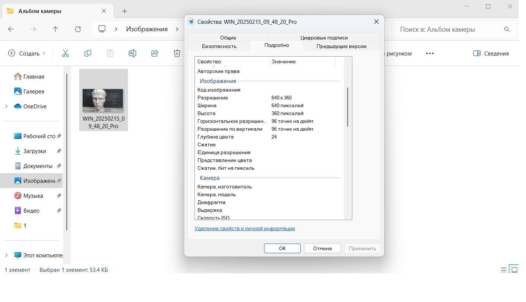Refresh the Explorer folder view

[78, 29]
